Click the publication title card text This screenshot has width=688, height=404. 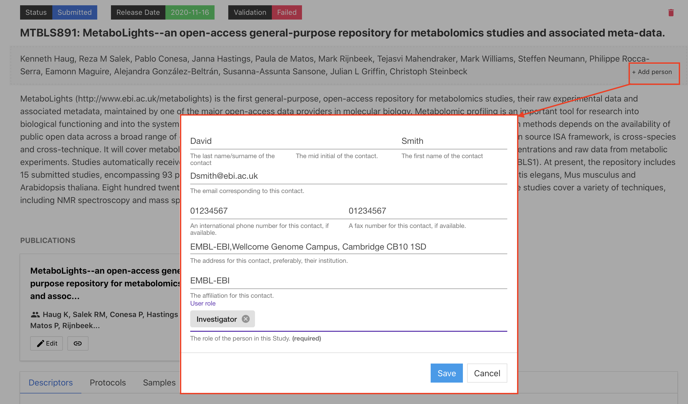tap(105, 283)
